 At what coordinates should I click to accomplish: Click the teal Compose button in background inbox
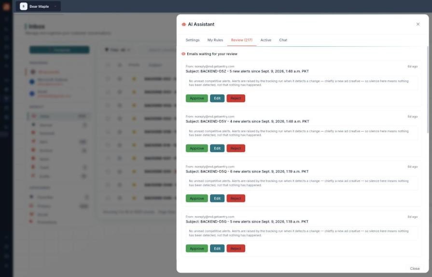tap(59, 50)
